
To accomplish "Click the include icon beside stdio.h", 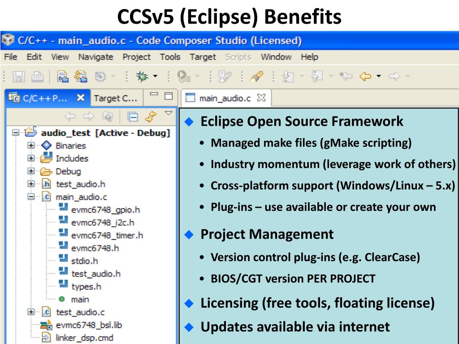I will tap(63, 258).
